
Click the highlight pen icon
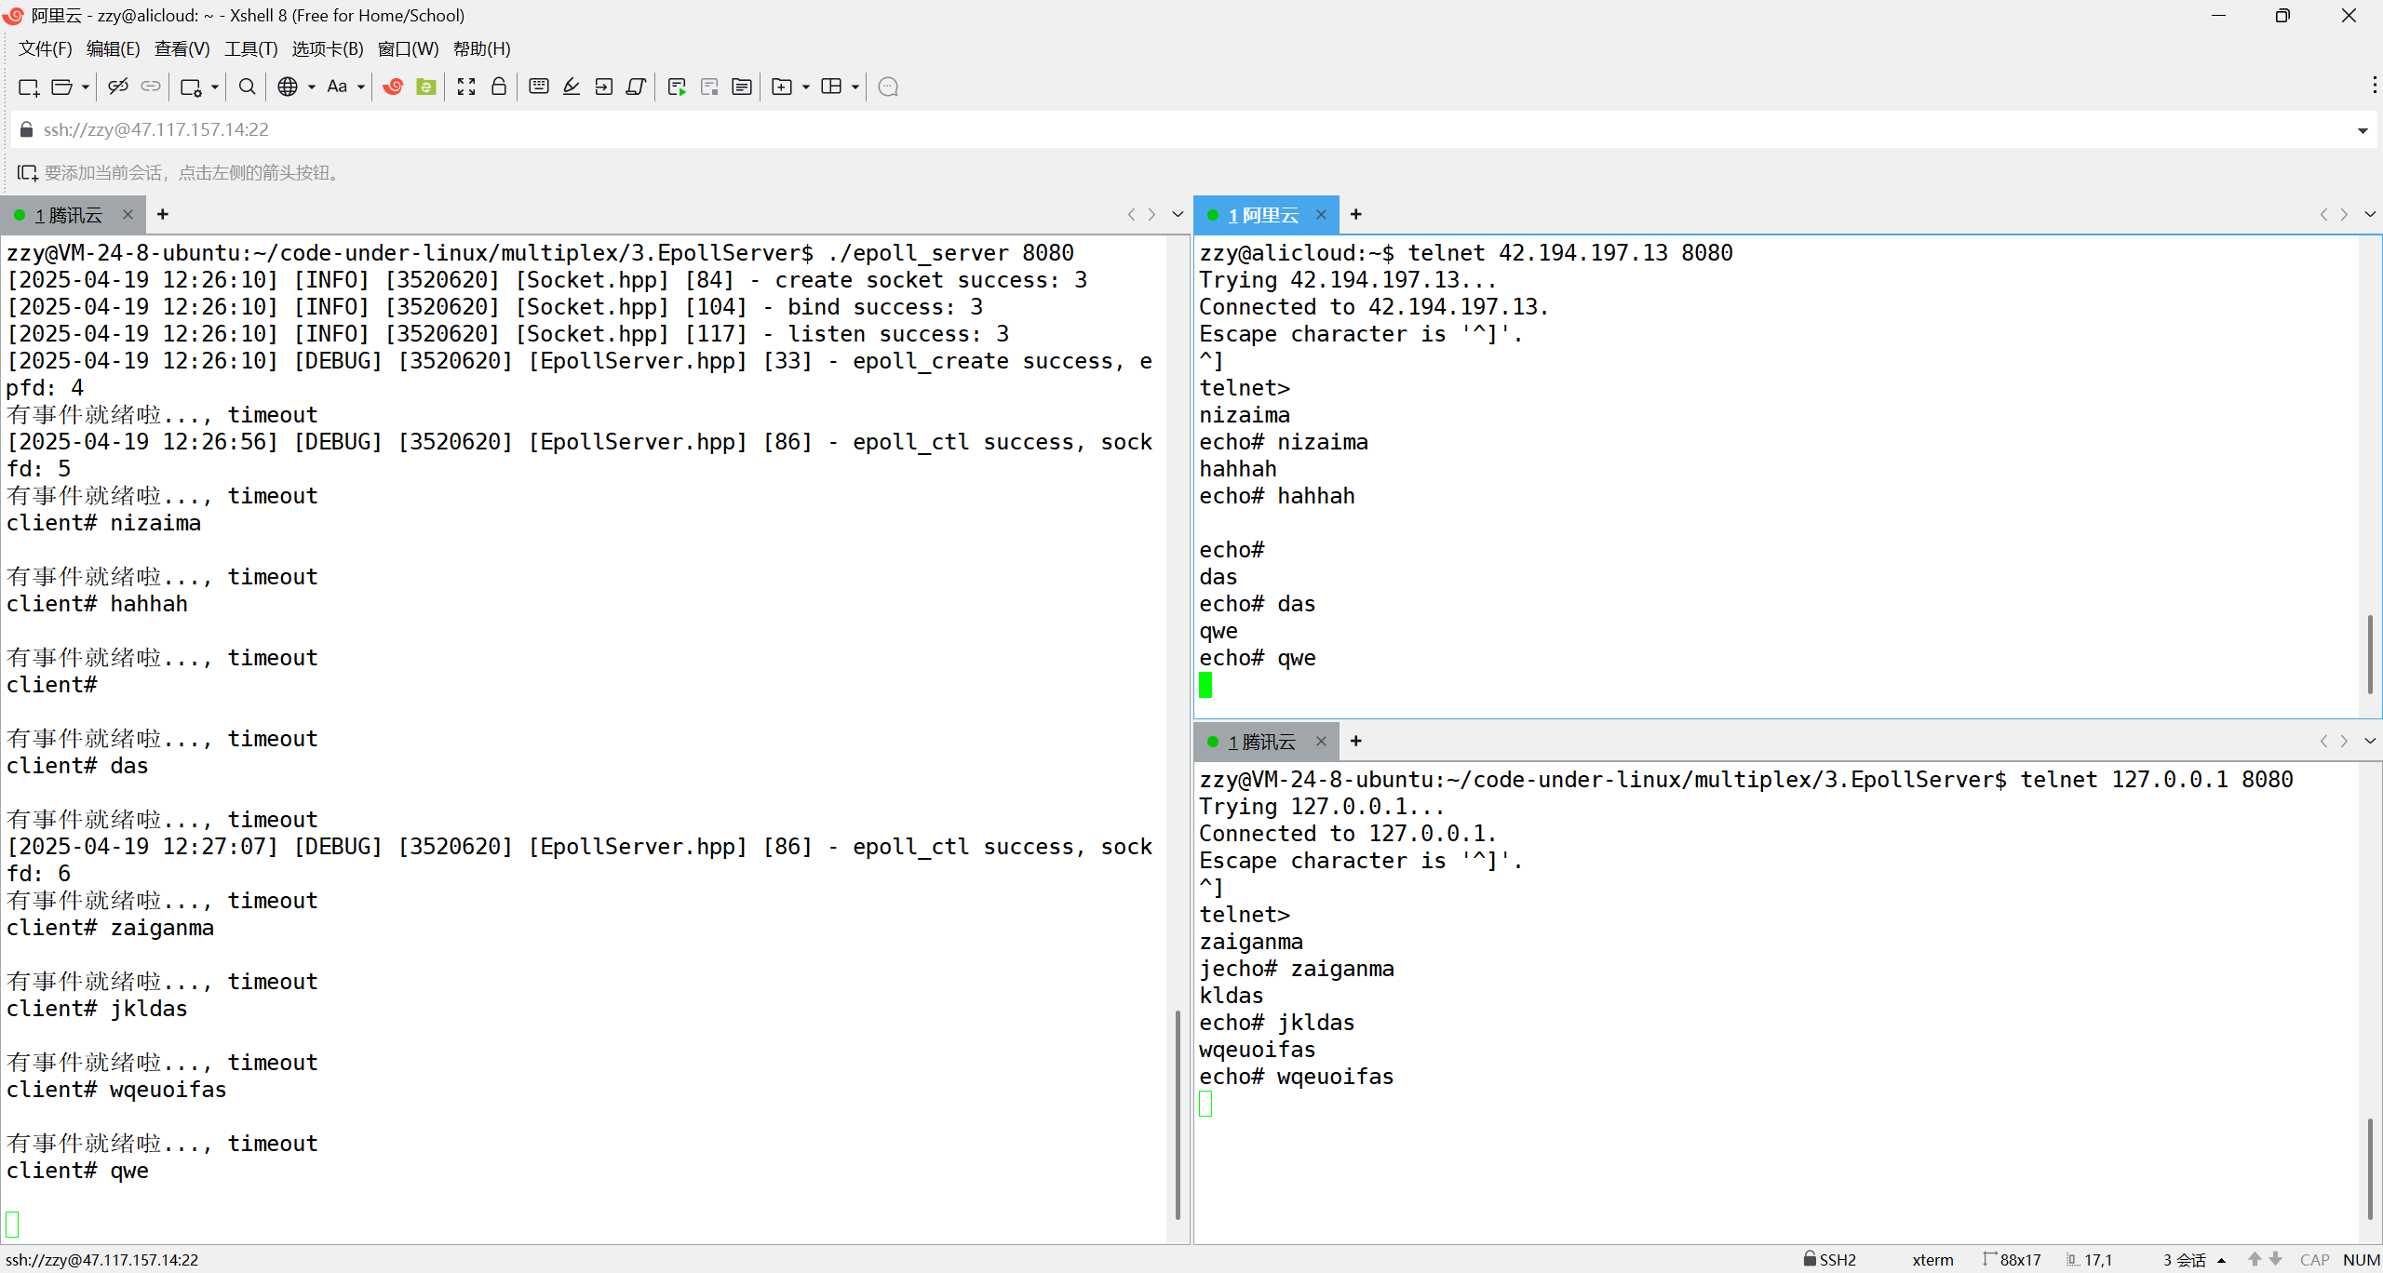(x=572, y=87)
